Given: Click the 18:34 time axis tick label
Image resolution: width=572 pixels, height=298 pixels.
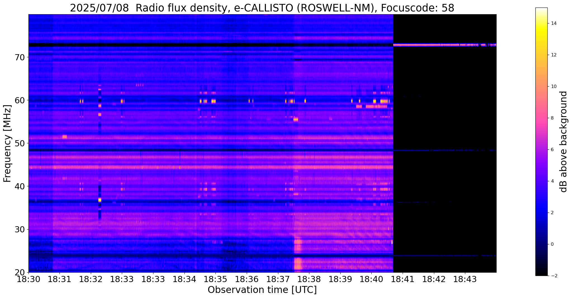Looking at the screenshot, I should coord(184,279).
